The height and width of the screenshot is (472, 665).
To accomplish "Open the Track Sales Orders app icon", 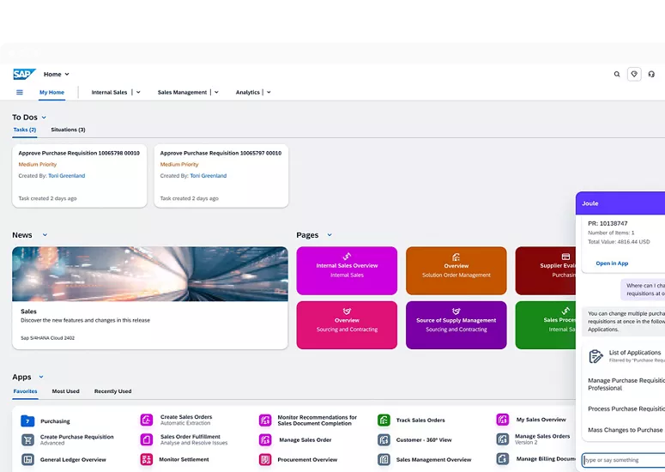I will point(384,421).
